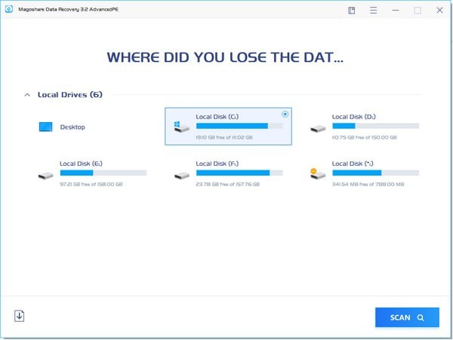Select the Desktop monitor icon
453x340 pixels.
coord(45,127)
